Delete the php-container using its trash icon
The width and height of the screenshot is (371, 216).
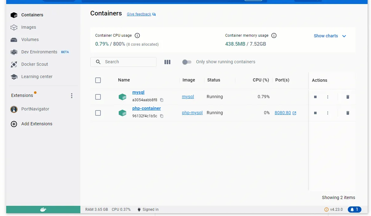[348, 113]
